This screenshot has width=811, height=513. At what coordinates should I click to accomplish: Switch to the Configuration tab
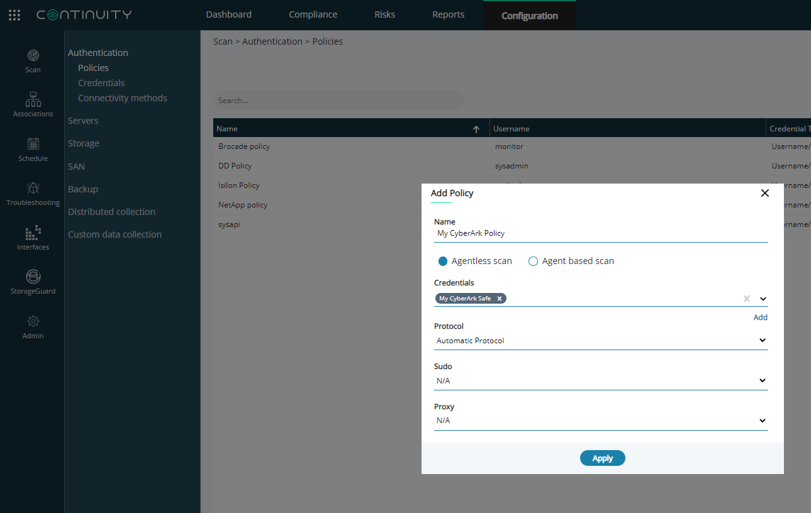click(530, 16)
